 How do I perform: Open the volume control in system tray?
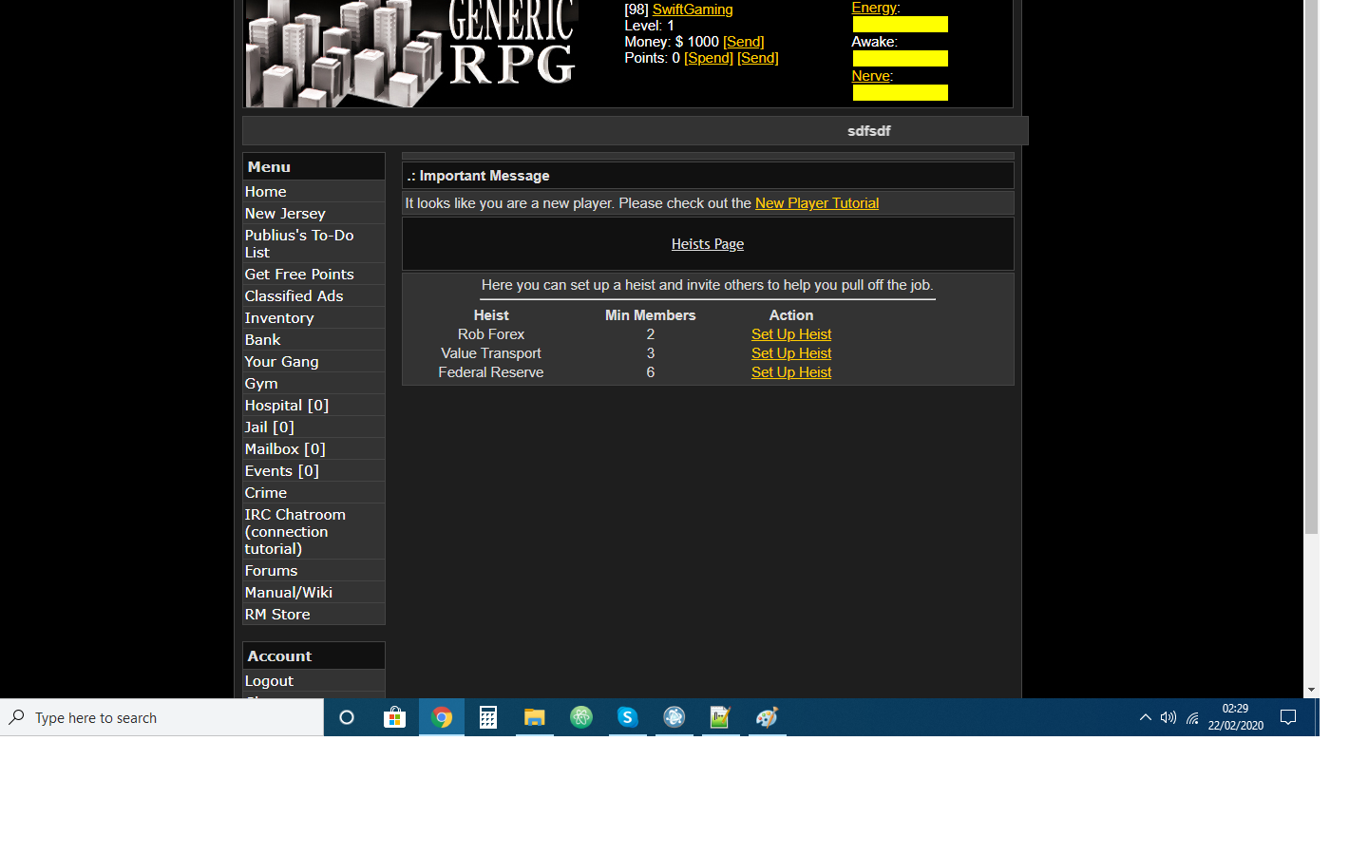pyautogui.click(x=1168, y=718)
